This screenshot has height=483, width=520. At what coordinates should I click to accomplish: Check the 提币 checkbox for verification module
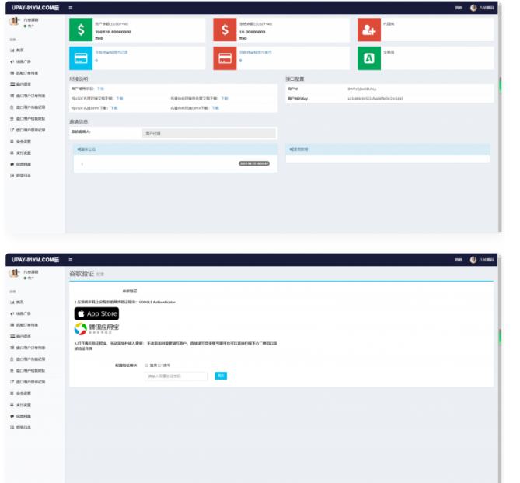tap(159, 364)
